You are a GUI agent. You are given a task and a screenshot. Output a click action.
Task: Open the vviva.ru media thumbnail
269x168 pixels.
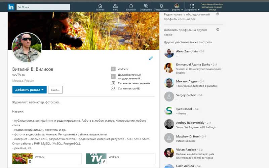pyautogui.click(x=23, y=159)
